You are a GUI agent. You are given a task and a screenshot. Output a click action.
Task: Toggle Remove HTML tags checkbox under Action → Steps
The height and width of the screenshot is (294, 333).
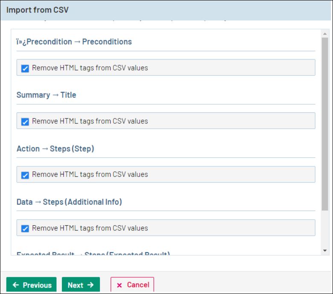click(25, 175)
